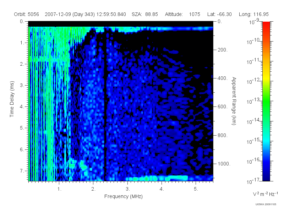Viewport: 284px width, 213px height.
Task: Click the '7.' tick label on the time delay axis
Action: (22, 171)
